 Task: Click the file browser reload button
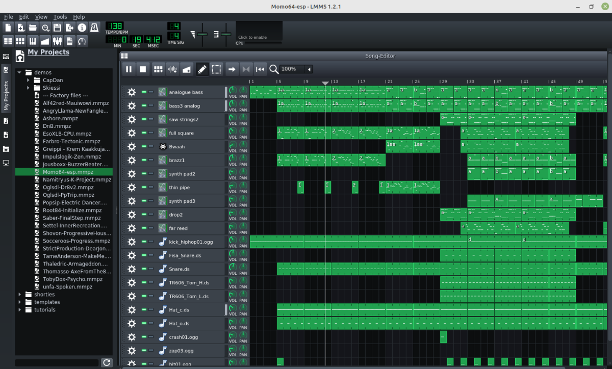pyautogui.click(x=107, y=362)
